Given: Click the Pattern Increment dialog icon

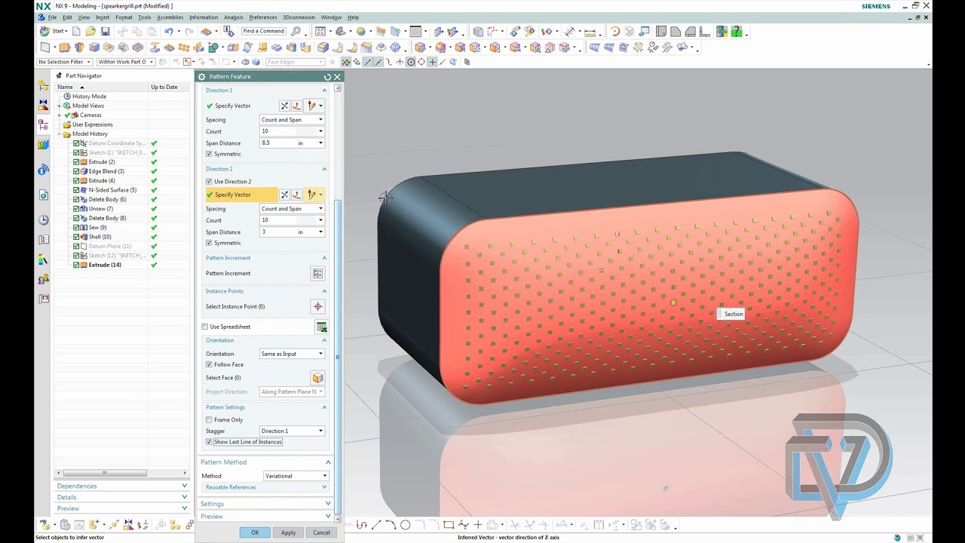Looking at the screenshot, I should click(x=317, y=273).
